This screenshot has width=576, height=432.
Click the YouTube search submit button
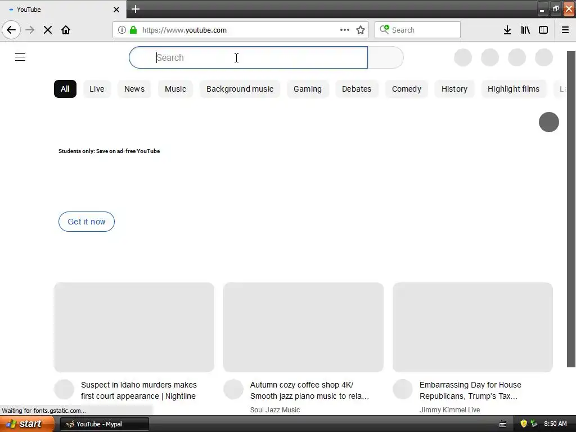coord(386,57)
